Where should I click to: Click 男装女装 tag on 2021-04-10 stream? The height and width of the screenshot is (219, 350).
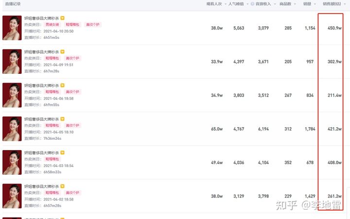52,24
